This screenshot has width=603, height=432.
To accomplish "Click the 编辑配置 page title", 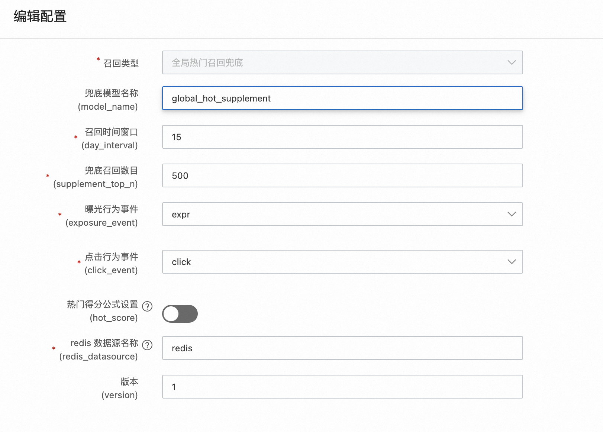I will tap(40, 16).
